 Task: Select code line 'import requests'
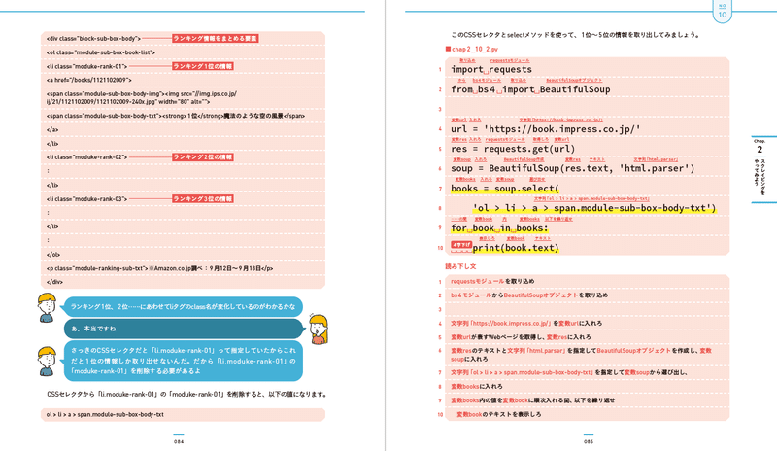(491, 69)
